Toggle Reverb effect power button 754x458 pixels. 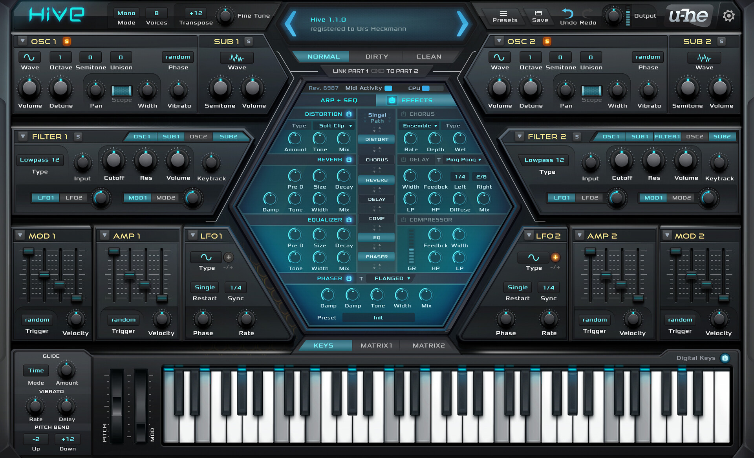pos(349,159)
